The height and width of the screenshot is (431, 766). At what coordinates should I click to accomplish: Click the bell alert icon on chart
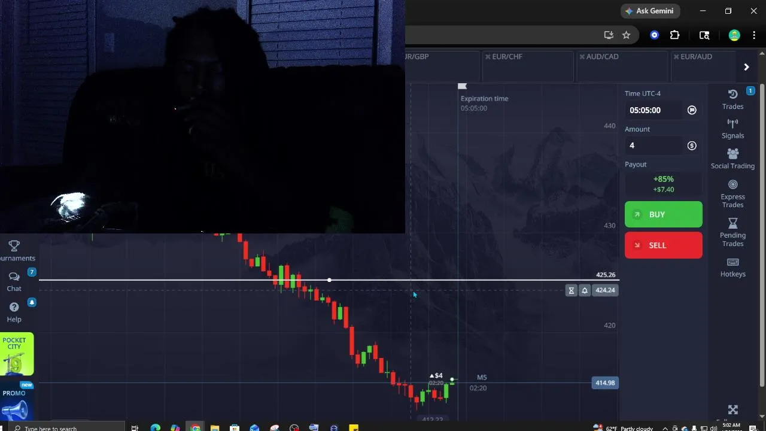[x=585, y=290]
